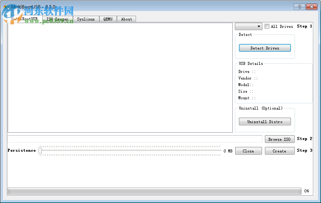Viewport: 321px width, 203px height.
Task: Click the Model:: detail label
Action: 246,85
